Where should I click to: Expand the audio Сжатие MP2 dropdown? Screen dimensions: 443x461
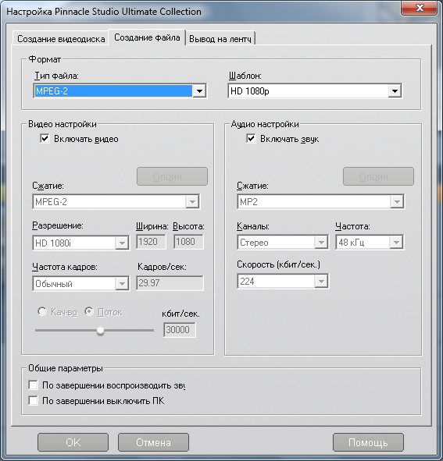(x=321, y=202)
